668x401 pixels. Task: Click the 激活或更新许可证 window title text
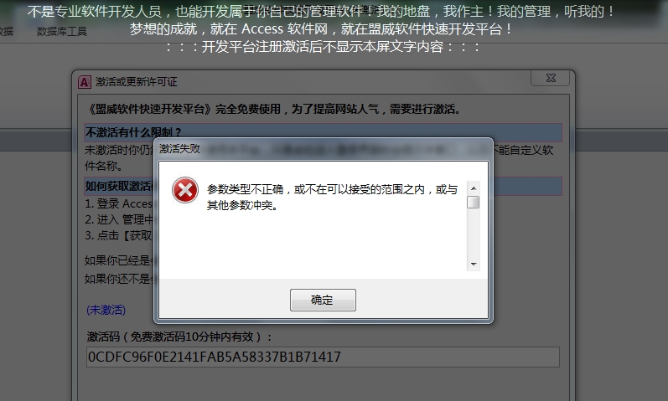point(136,82)
